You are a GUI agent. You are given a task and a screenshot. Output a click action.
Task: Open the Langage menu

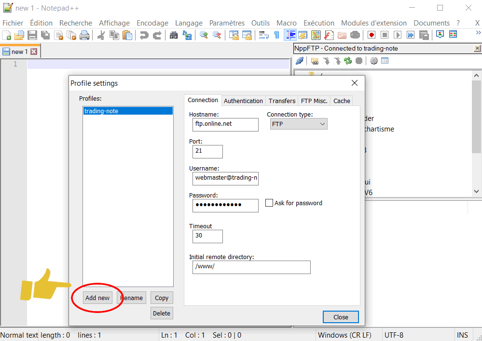(x=189, y=23)
